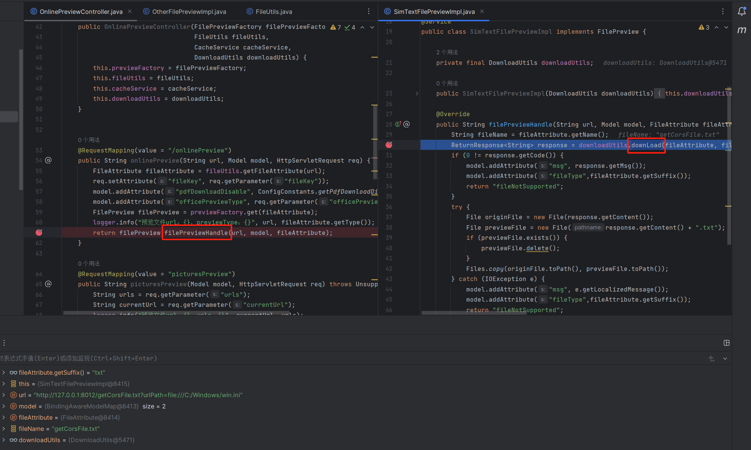Click the downLoad method call on line 30
The height and width of the screenshot is (450, 751).
pos(646,145)
